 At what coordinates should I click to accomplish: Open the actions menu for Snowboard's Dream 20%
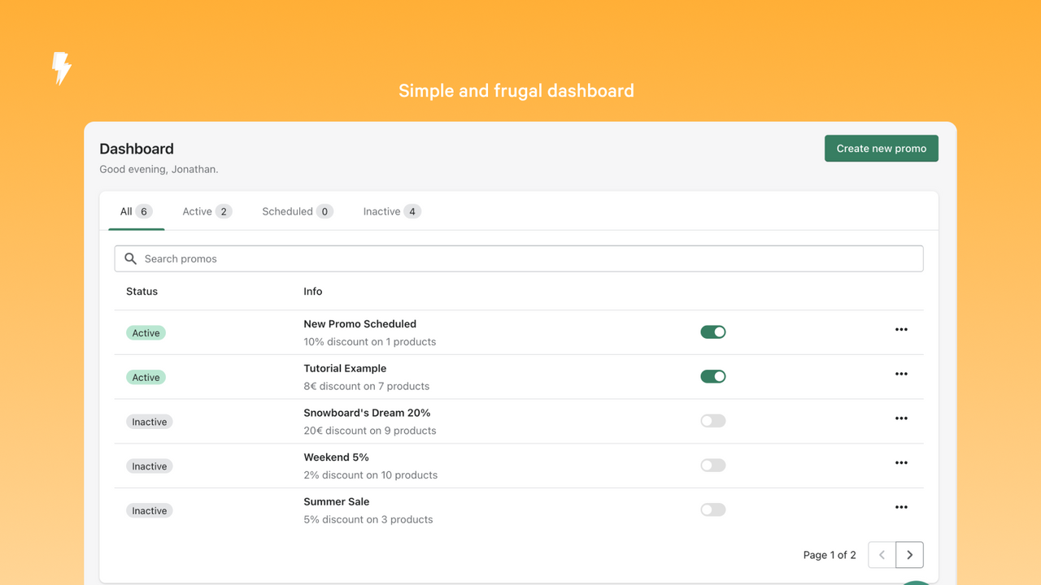click(x=901, y=418)
